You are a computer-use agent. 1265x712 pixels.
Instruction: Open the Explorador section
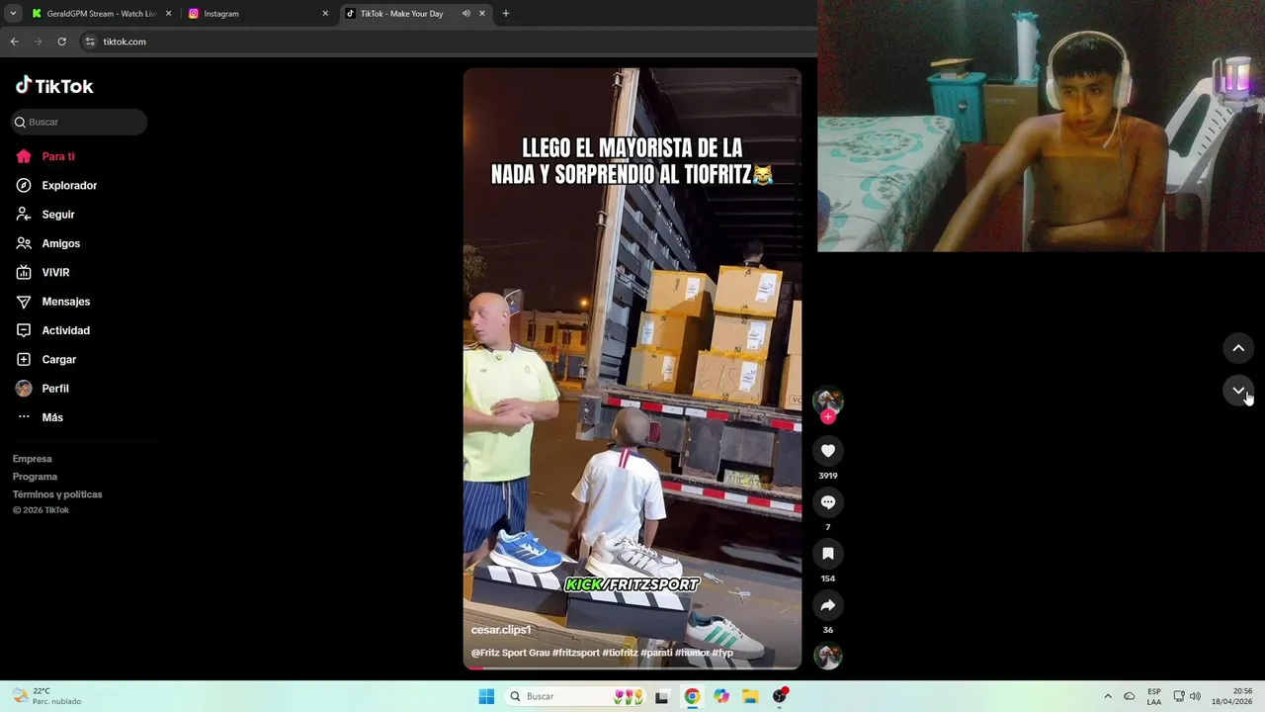56,185
